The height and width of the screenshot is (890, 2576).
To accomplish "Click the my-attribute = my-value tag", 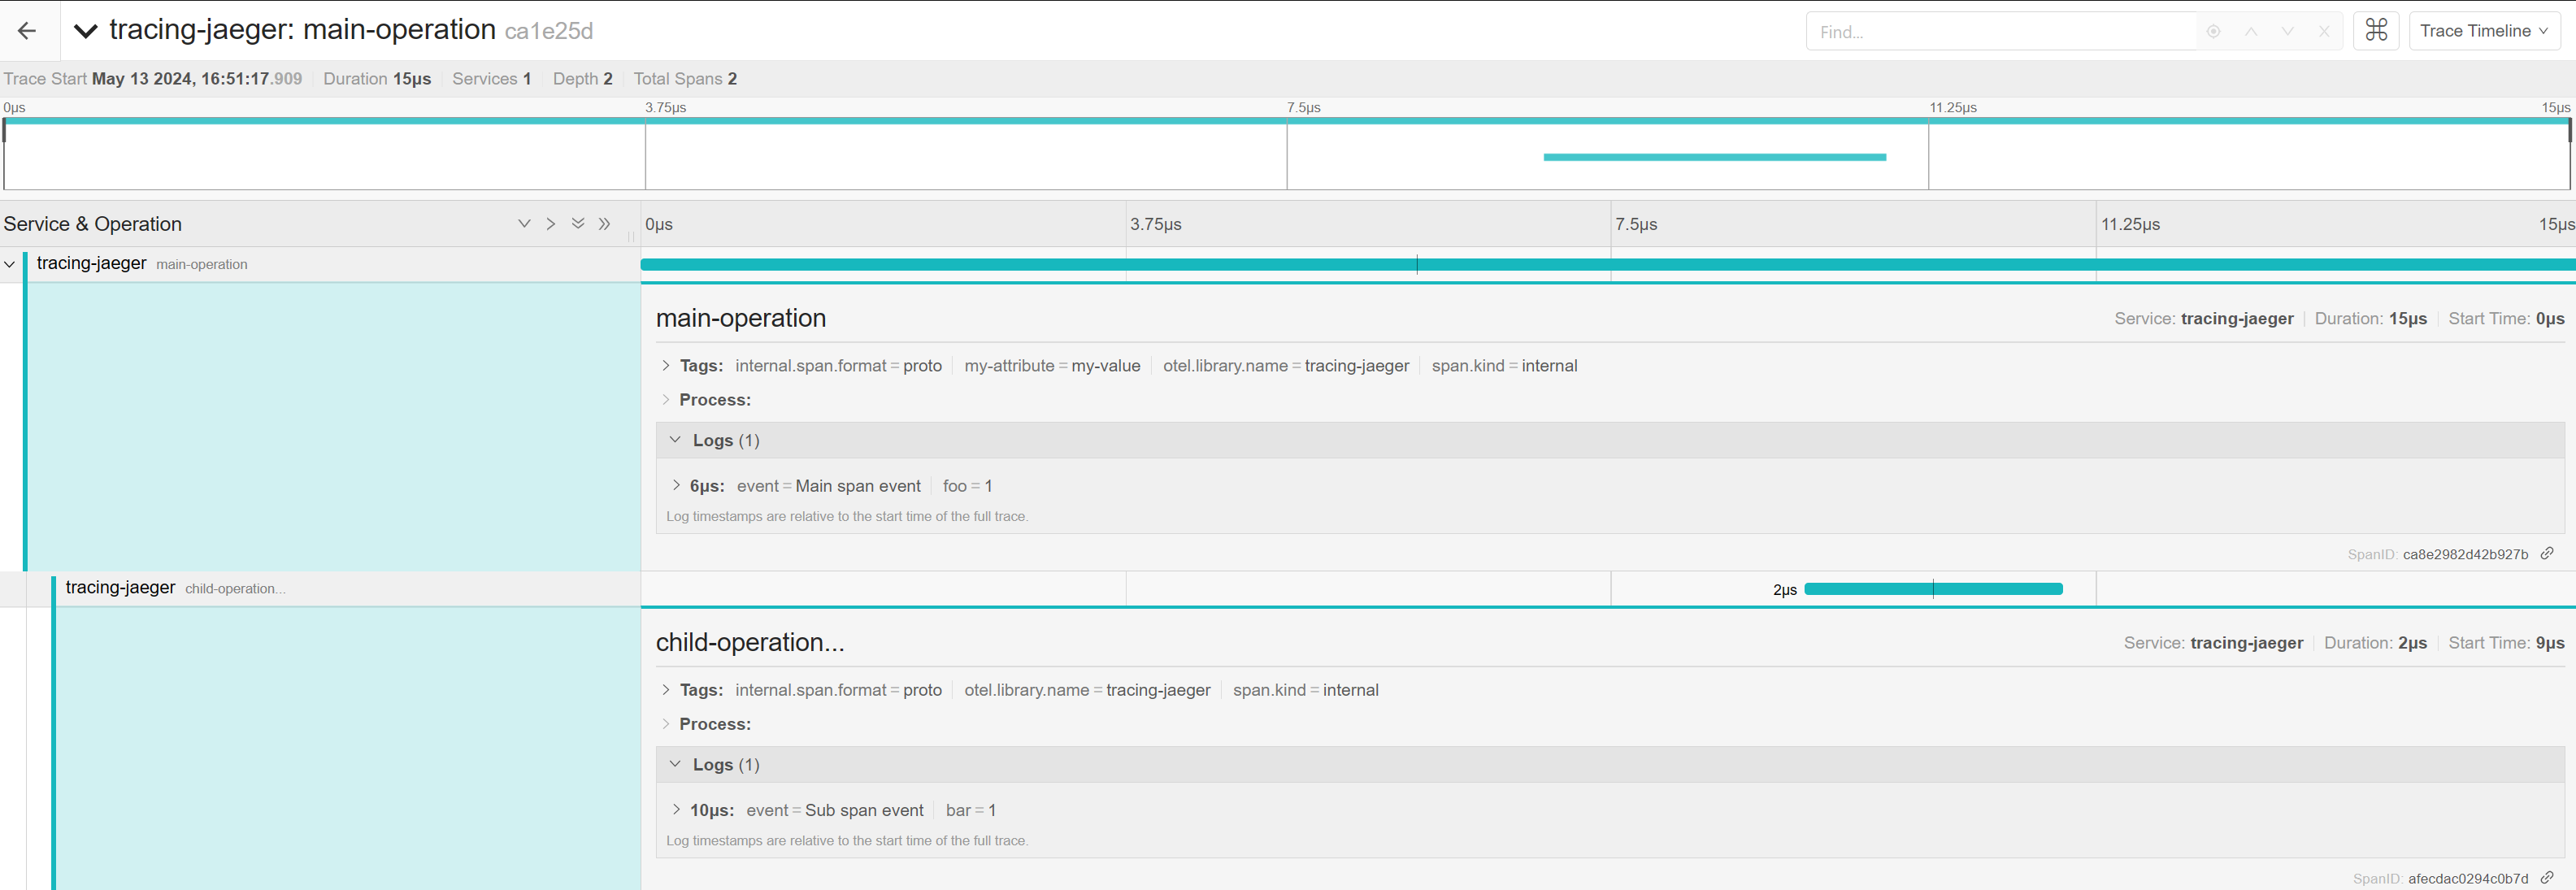I will point(1052,366).
